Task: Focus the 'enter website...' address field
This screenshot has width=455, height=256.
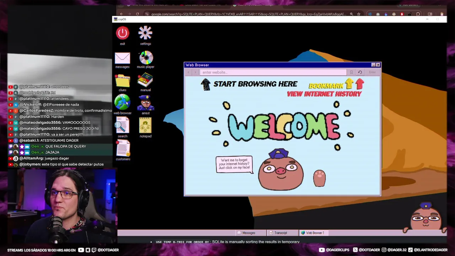Action: tap(273, 72)
